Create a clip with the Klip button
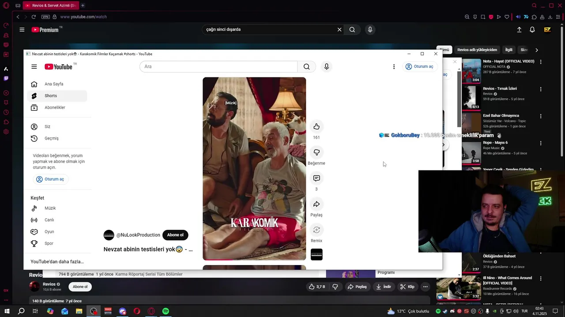This screenshot has width=565, height=317. 407,287
